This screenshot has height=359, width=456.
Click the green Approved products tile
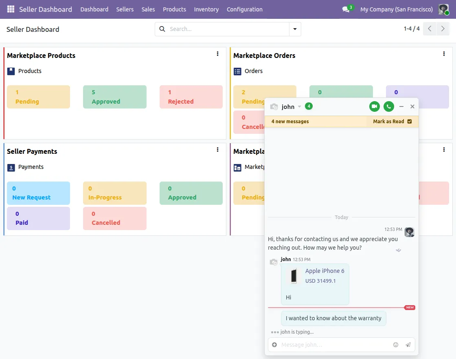click(x=114, y=97)
